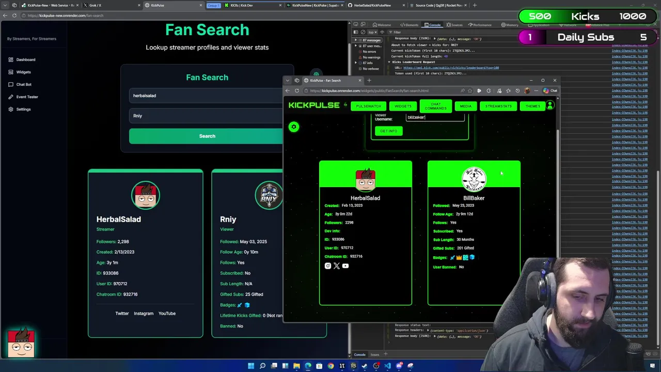Switch to DevTools Elements tab
Screen dimensions: 661x372
[x=410, y=25]
